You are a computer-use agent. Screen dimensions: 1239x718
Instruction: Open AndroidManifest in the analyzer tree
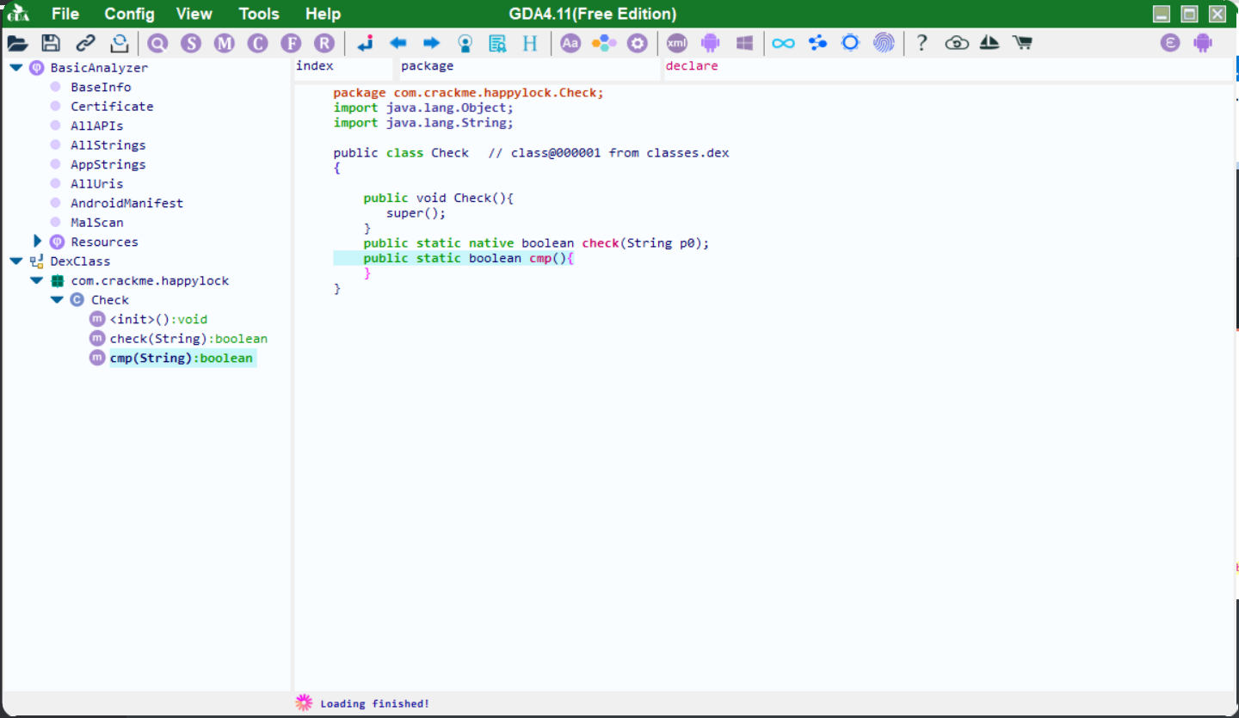coord(127,203)
